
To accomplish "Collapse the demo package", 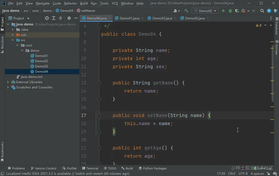I will click(22, 51).
